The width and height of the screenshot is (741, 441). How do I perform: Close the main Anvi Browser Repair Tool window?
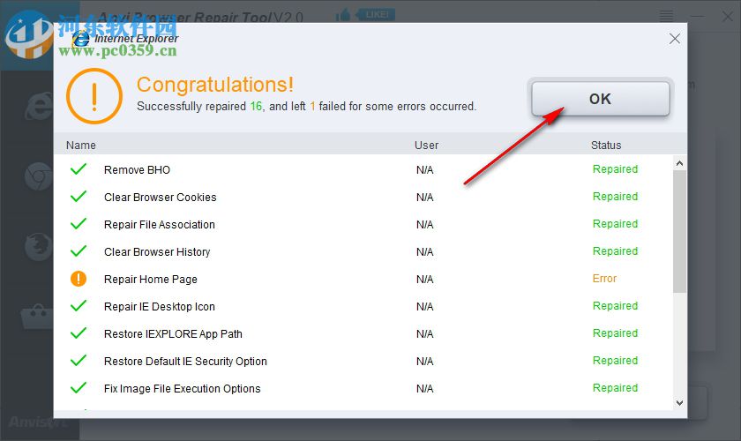click(728, 17)
